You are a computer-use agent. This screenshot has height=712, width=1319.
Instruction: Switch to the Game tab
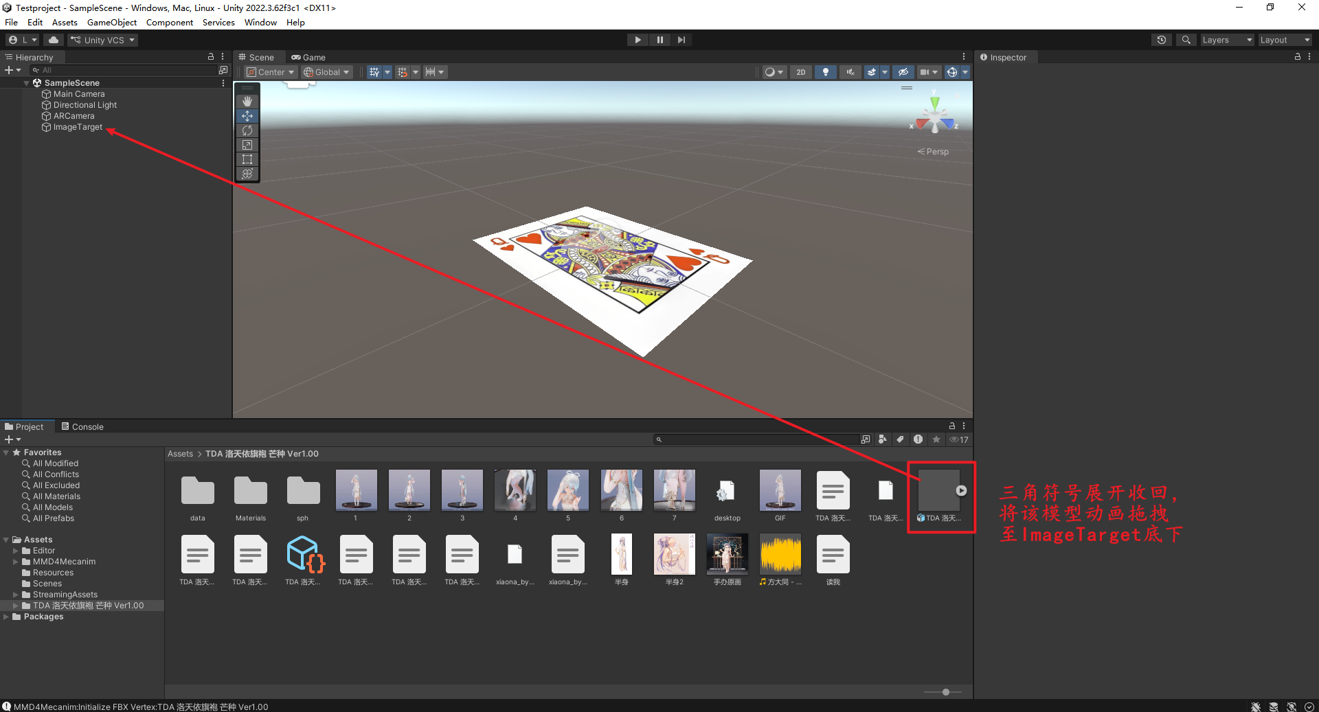308,58
